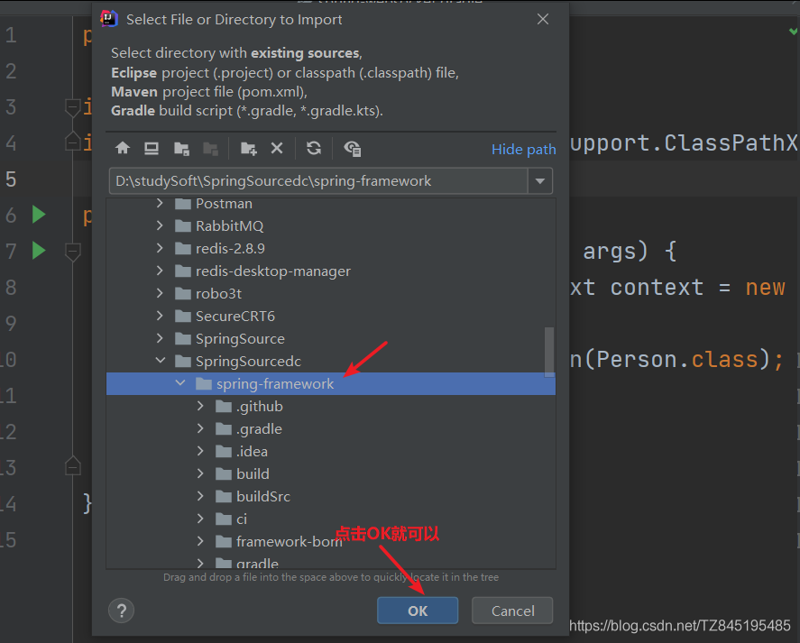Click the Project directory toolbar icon
This screenshot has height=643, width=800.
click(x=181, y=149)
